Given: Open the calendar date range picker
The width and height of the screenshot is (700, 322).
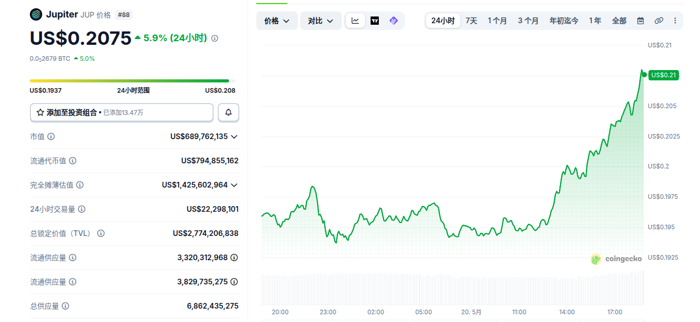Looking at the screenshot, I should pos(640,21).
